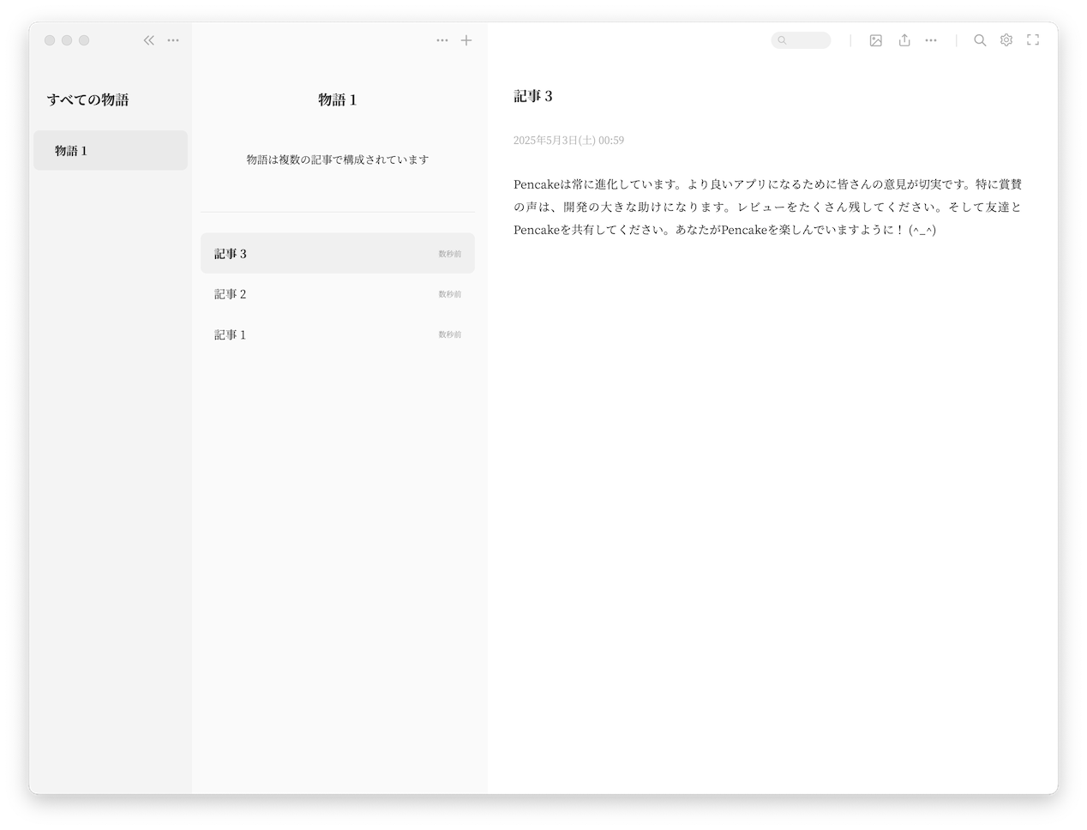
Task: Click the 数秒前 timestamp on 記事 2
Action: tap(450, 294)
